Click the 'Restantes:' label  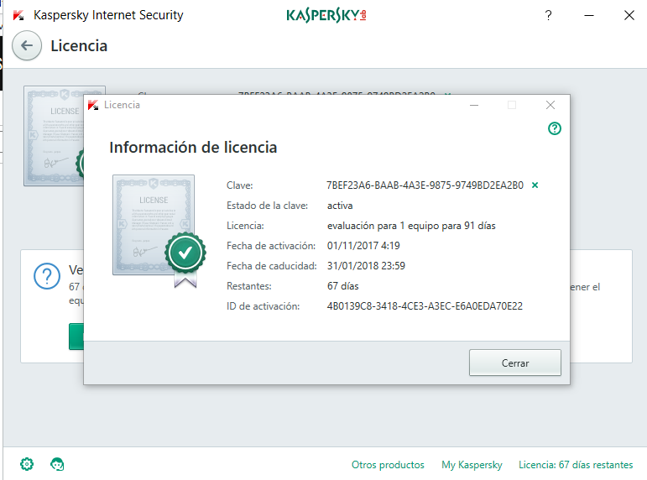click(x=249, y=285)
